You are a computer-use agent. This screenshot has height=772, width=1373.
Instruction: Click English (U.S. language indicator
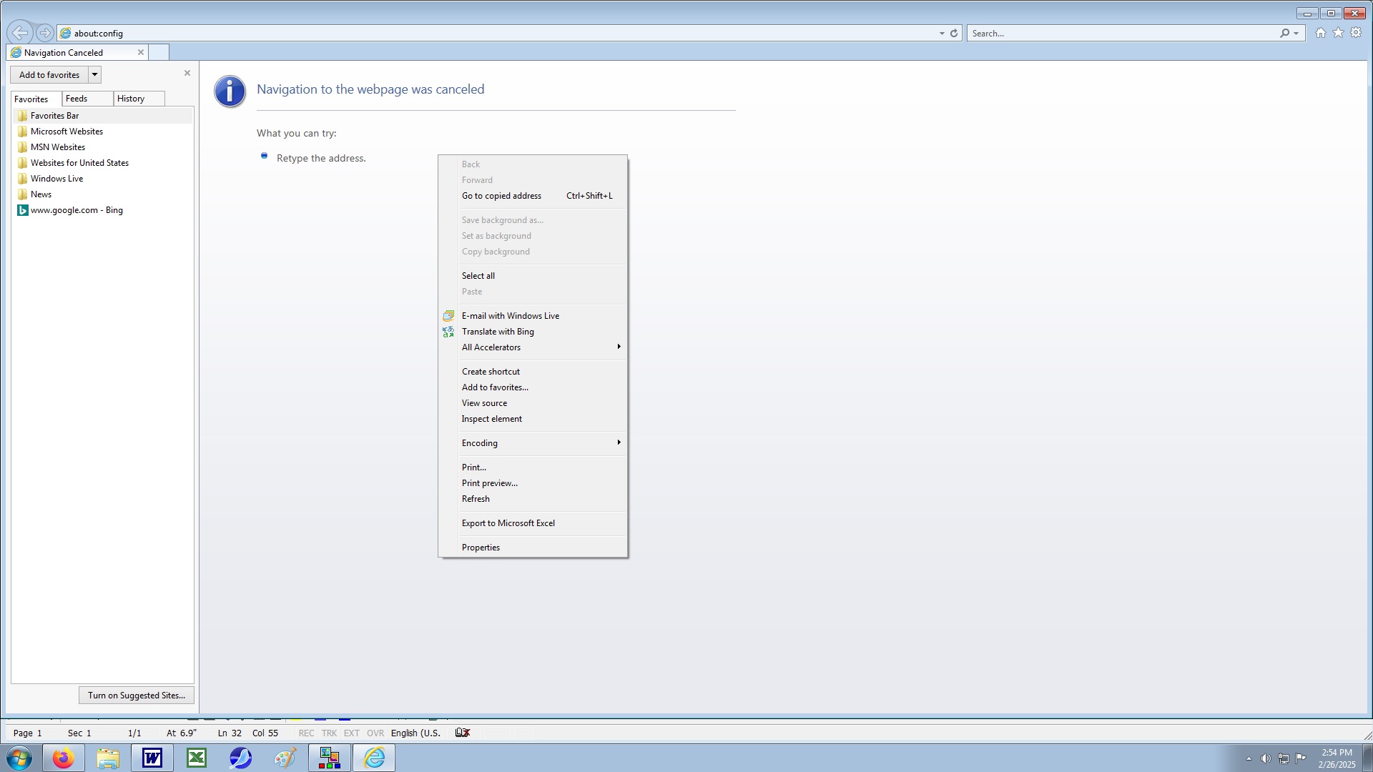click(415, 733)
